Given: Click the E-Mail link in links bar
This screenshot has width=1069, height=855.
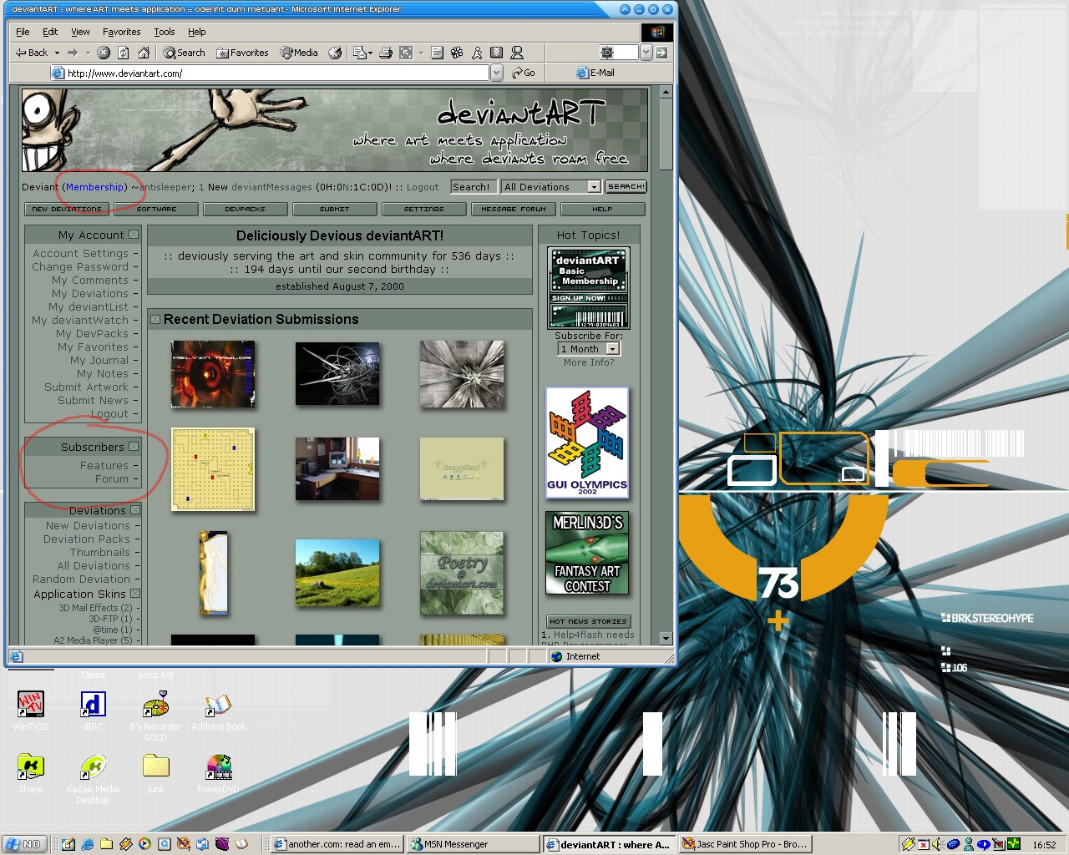Looking at the screenshot, I should [x=595, y=73].
